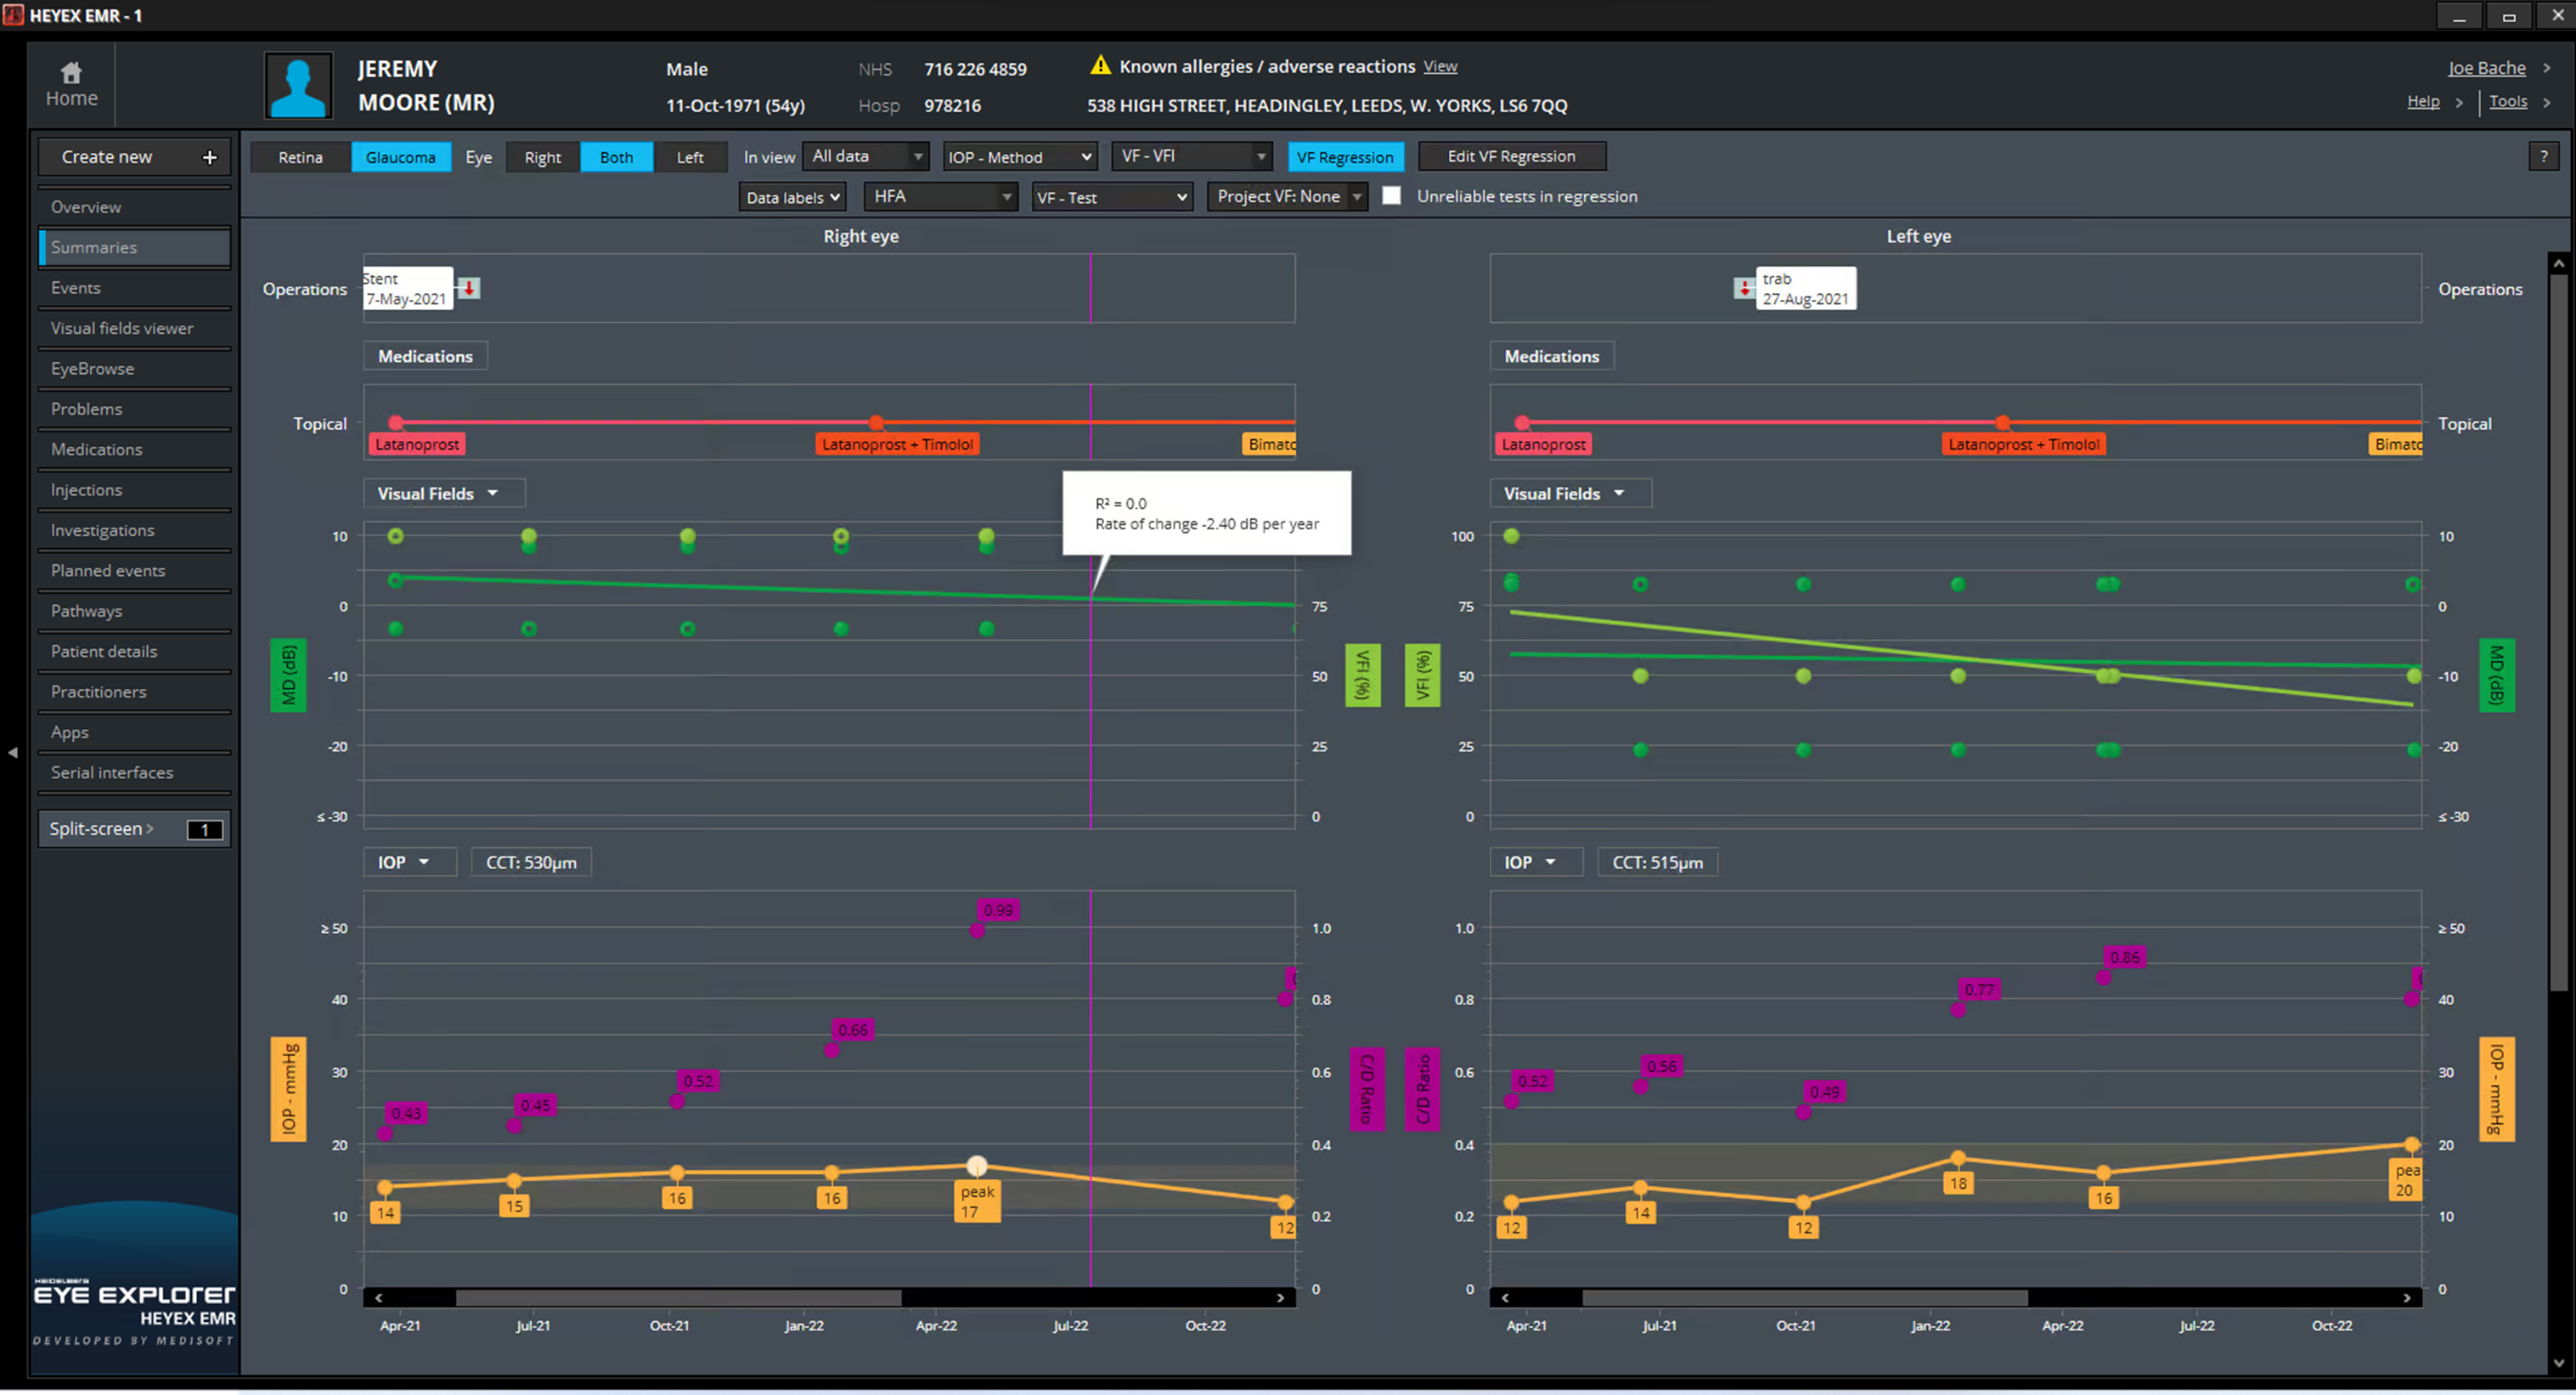Click the Home icon

pyautogui.click(x=71, y=73)
